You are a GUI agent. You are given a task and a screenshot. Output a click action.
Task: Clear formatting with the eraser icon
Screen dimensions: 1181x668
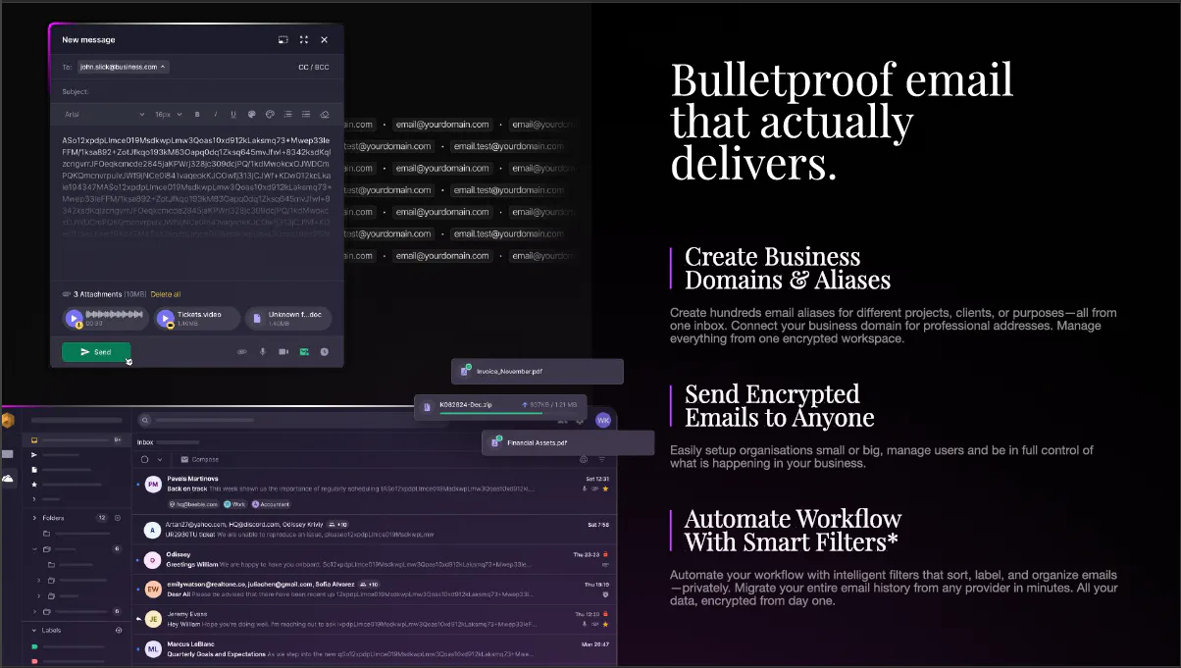click(325, 115)
